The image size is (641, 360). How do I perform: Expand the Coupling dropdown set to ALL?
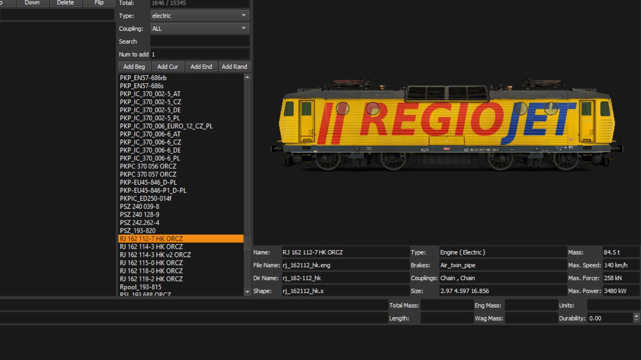pyautogui.click(x=199, y=28)
